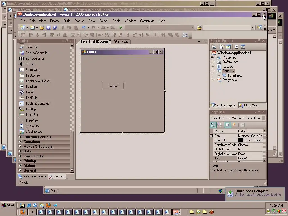Click 'All files have finished downloading' link
The height and width of the screenshot is (216, 288).
[258, 195]
